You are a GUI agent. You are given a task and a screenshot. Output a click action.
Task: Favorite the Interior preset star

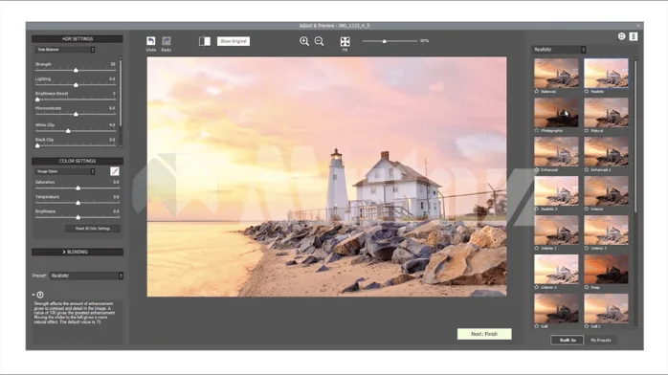tap(587, 209)
